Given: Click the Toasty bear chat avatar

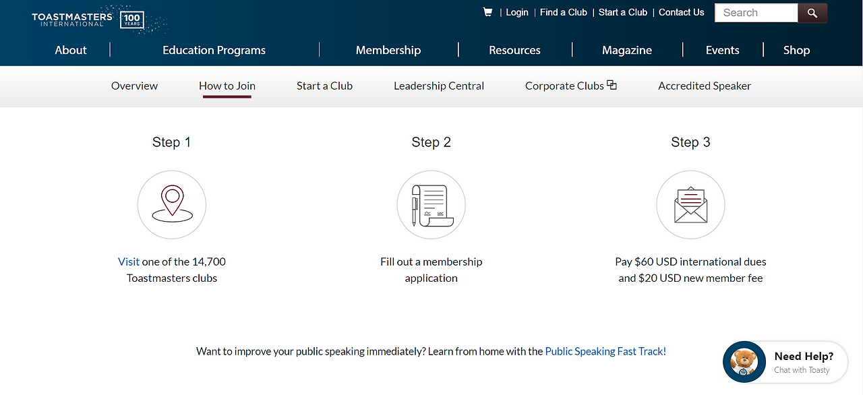Looking at the screenshot, I should click(x=744, y=363).
